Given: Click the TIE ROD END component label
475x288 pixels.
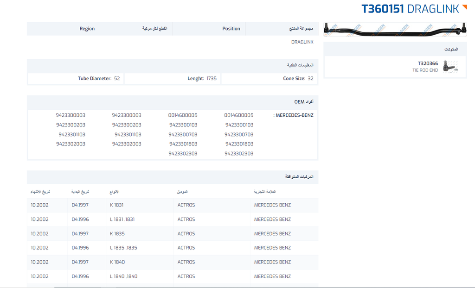Looking at the screenshot, I should point(425,70).
